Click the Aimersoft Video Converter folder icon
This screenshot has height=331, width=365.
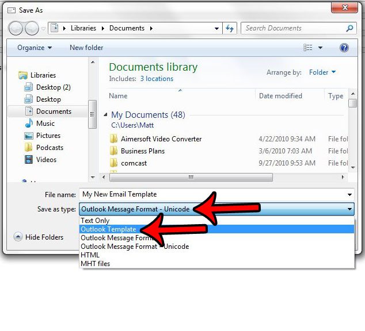tap(113, 138)
